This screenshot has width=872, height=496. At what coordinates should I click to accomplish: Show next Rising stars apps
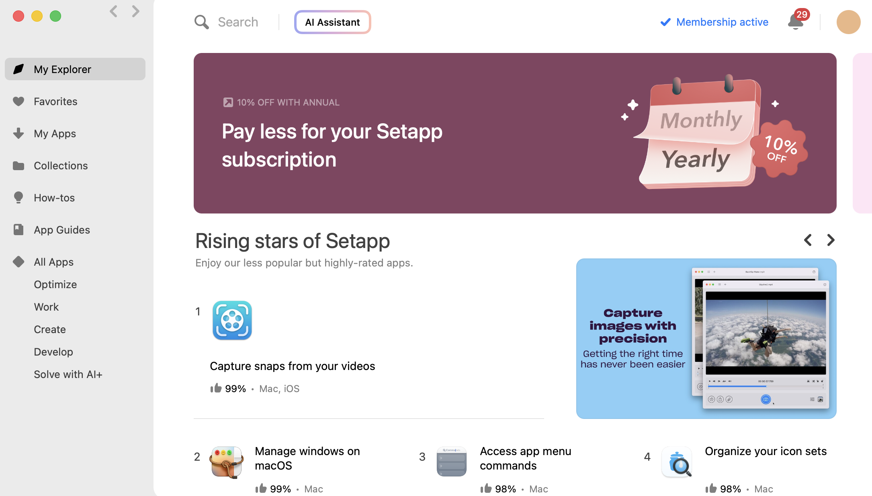coord(831,240)
